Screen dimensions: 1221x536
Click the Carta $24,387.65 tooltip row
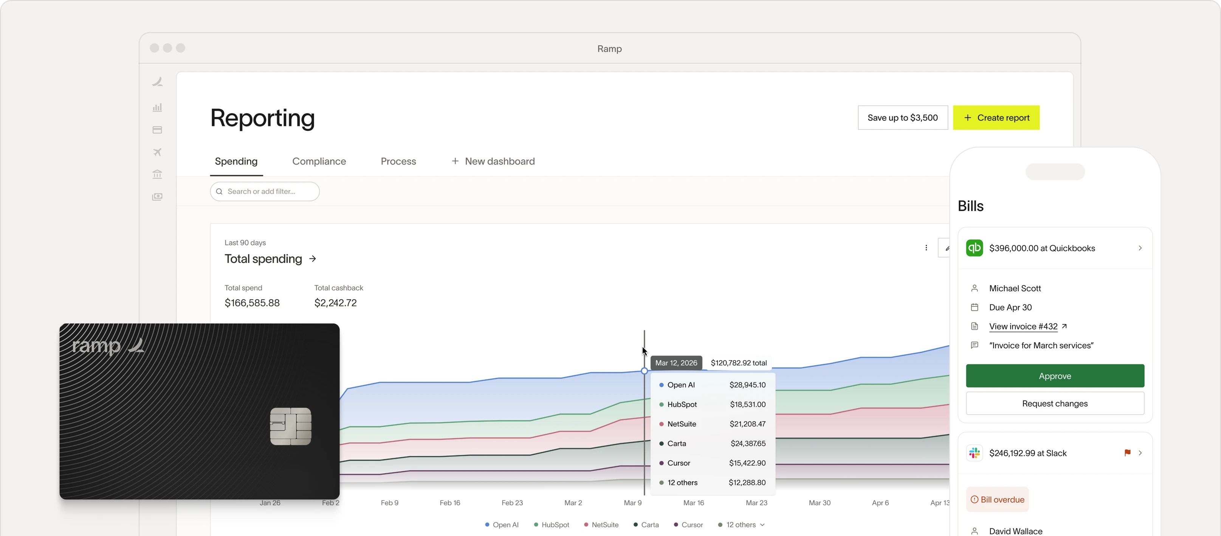click(x=713, y=443)
